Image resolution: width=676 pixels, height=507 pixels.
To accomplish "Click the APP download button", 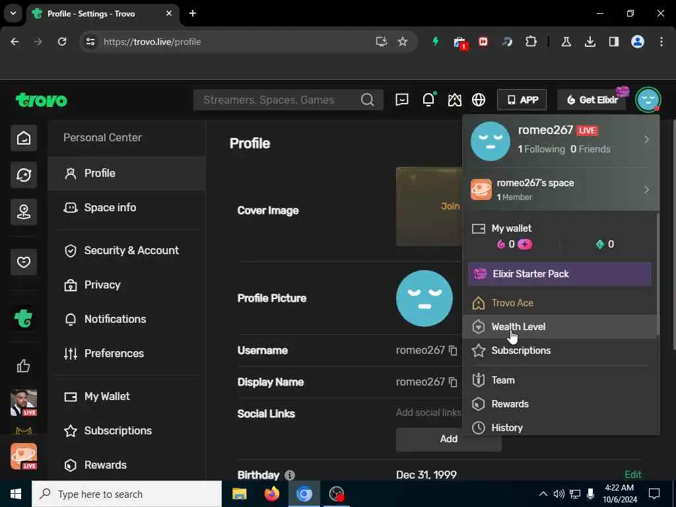I will (522, 100).
